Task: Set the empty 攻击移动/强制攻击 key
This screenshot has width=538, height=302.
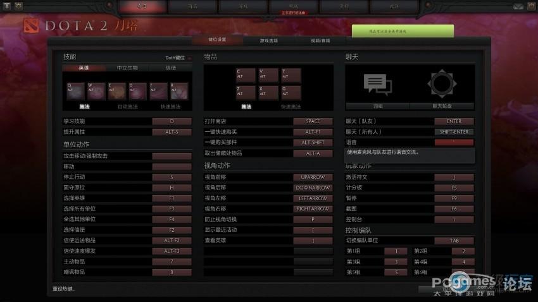Action: [x=172, y=156]
